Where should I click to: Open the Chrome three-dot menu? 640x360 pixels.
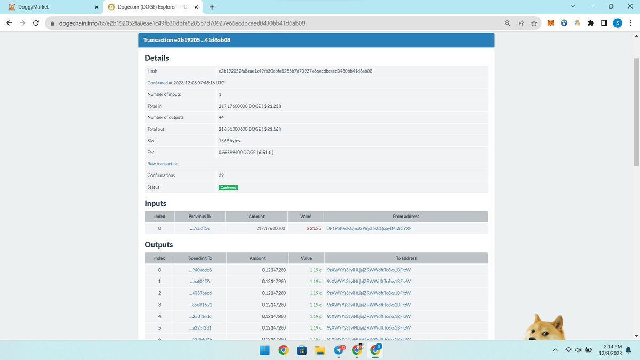tap(630, 23)
